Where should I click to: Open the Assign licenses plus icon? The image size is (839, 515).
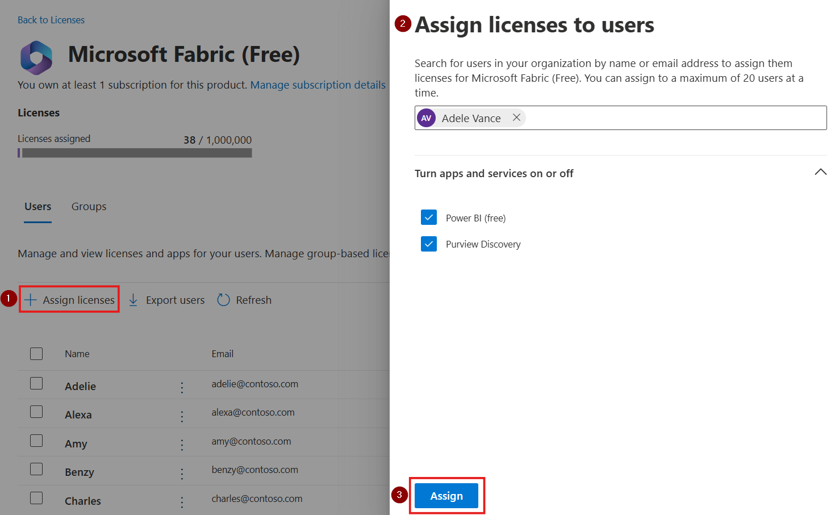point(31,300)
